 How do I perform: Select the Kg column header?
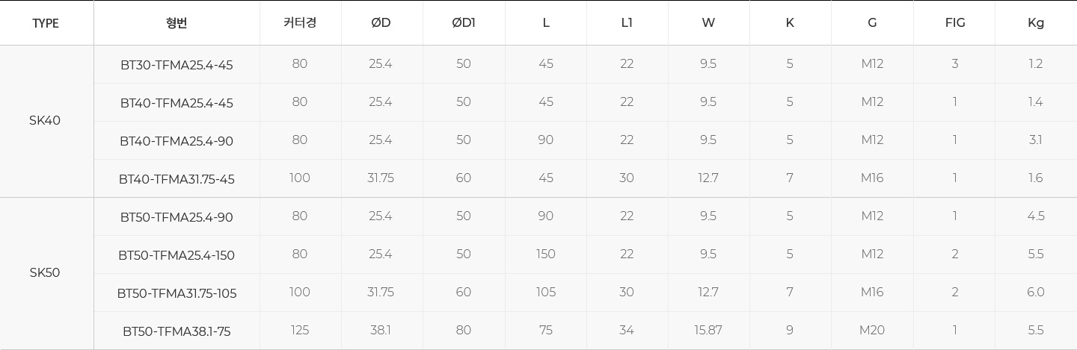1036,22
